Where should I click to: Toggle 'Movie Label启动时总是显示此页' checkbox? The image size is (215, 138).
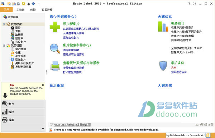coord(51,125)
